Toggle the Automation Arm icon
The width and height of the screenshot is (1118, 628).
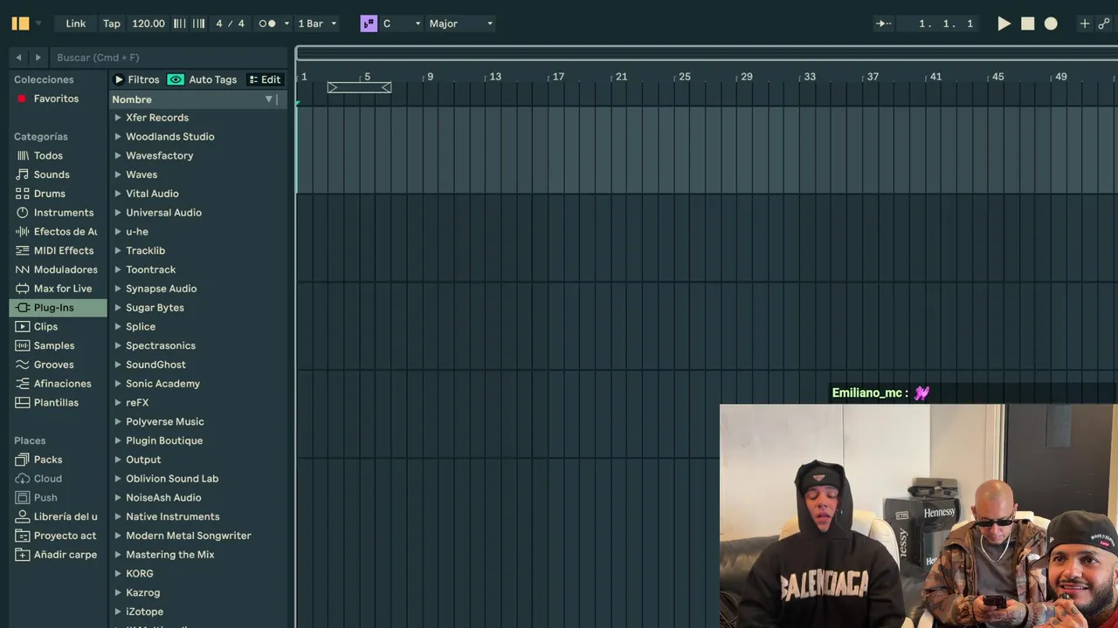coord(1104,24)
